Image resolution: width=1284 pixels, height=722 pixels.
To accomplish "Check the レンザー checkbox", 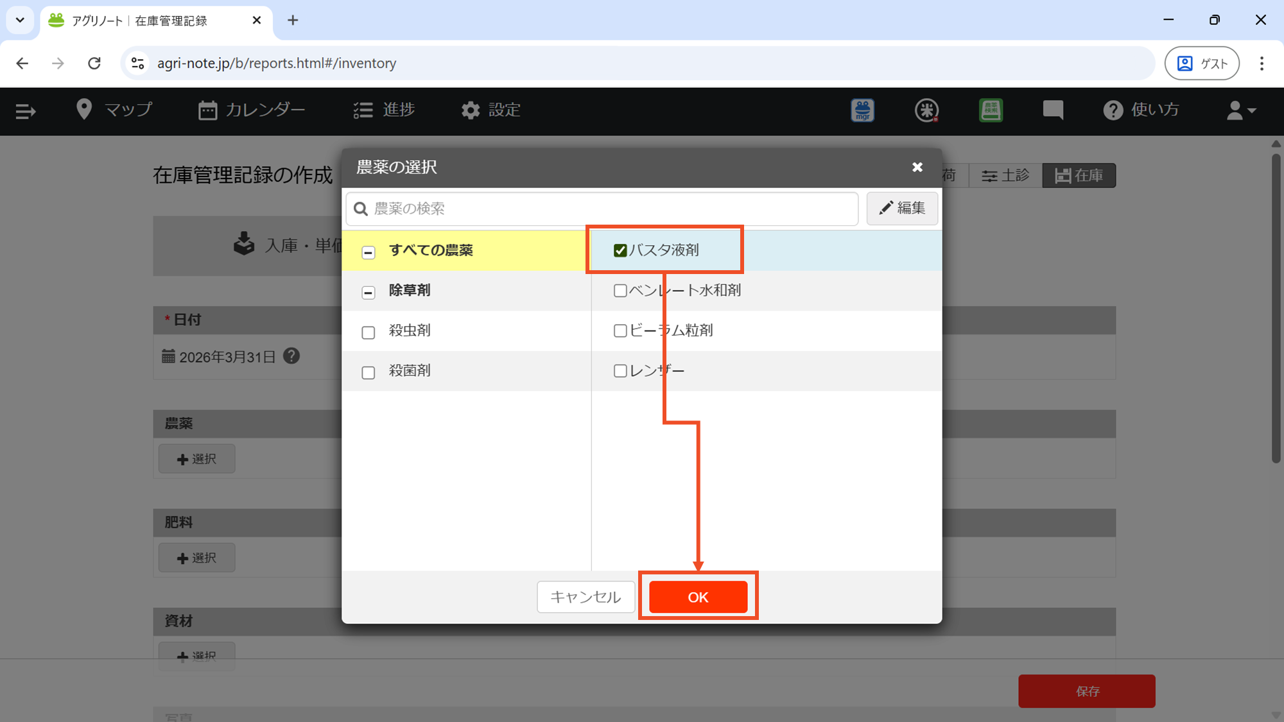I will (620, 371).
